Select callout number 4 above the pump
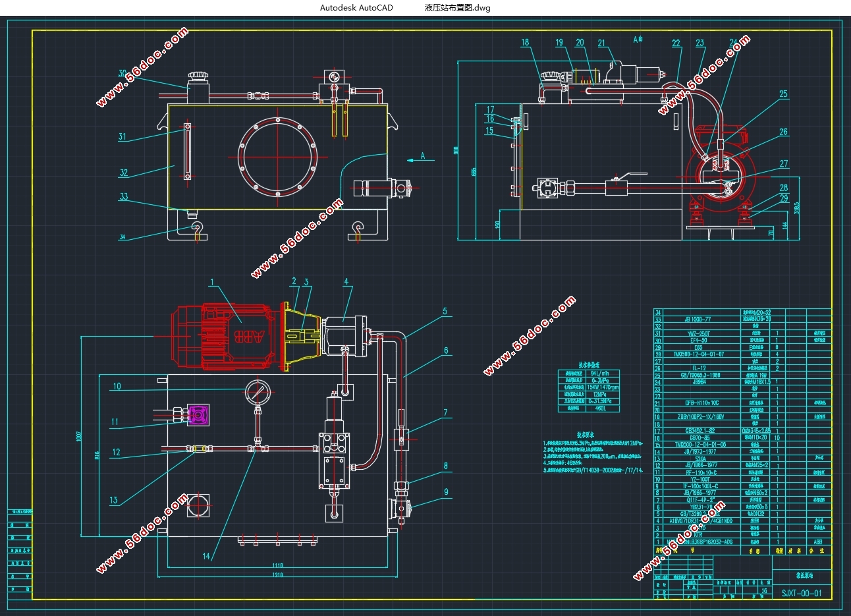This screenshot has height=616, width=851. coord(346,282)
